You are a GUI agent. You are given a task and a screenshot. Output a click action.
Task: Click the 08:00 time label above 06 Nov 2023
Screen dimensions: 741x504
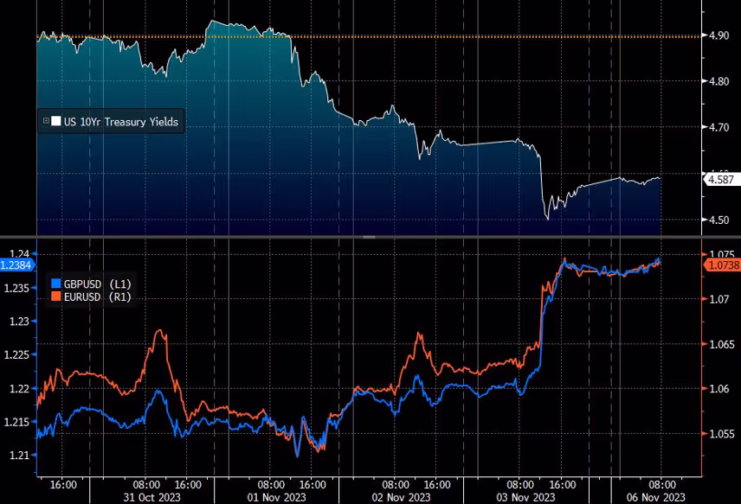tap(661, 485)
